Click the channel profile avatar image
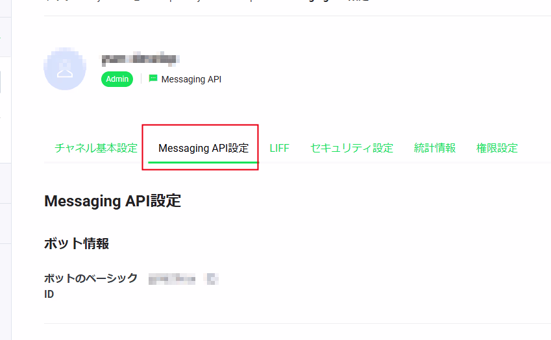551x340 pixels. pyautogui.click(x=65, y=69)
